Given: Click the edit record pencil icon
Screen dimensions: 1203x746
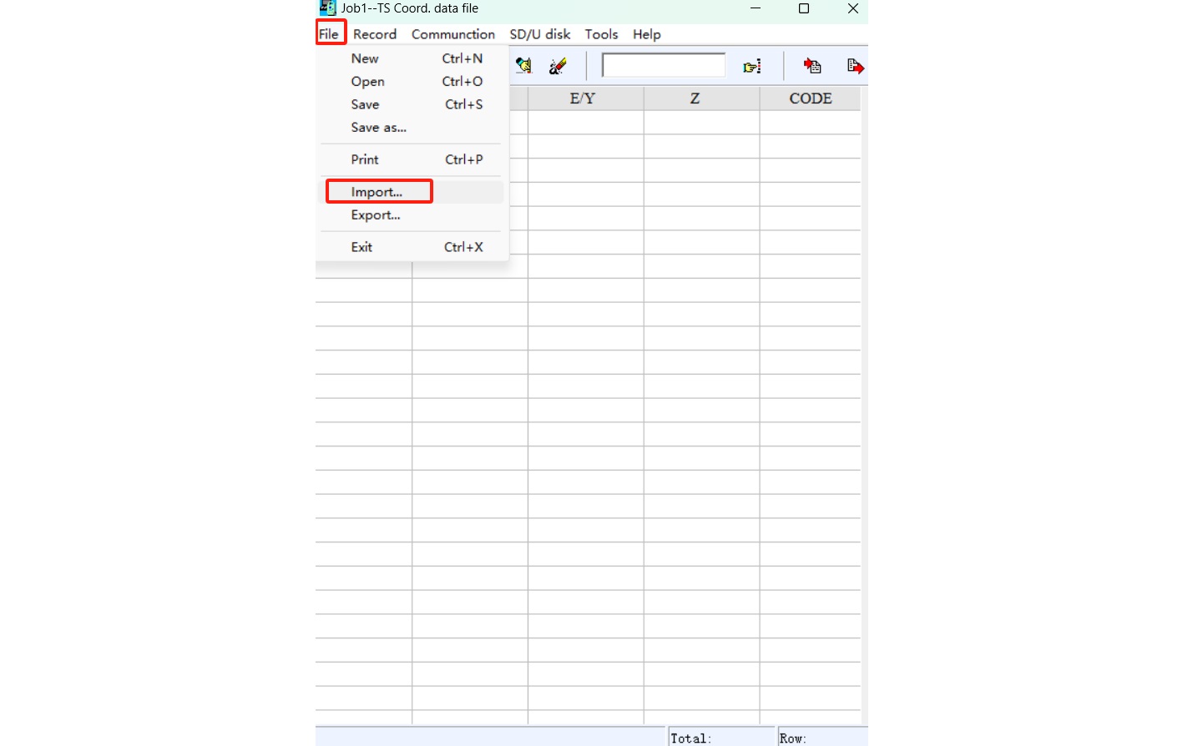Looking at the screenshot, I should pyautogui.click(x=524, y=65).
